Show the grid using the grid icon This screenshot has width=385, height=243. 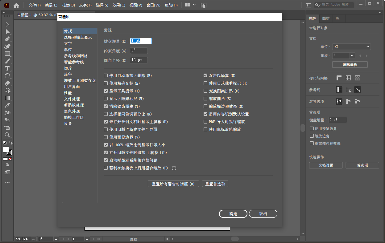point(348,78)
